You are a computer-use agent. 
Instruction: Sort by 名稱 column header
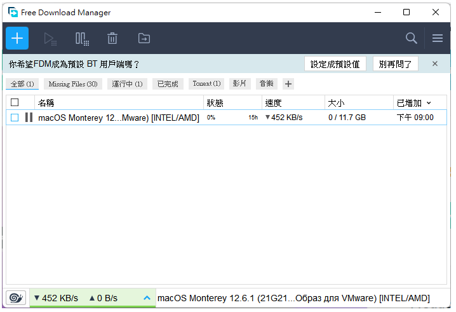119,103
